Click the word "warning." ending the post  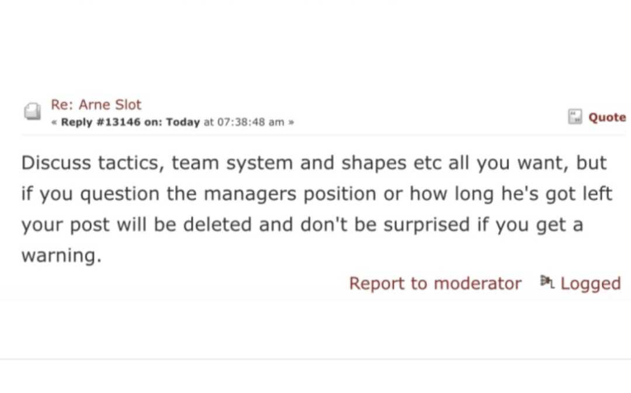(61, 256)
